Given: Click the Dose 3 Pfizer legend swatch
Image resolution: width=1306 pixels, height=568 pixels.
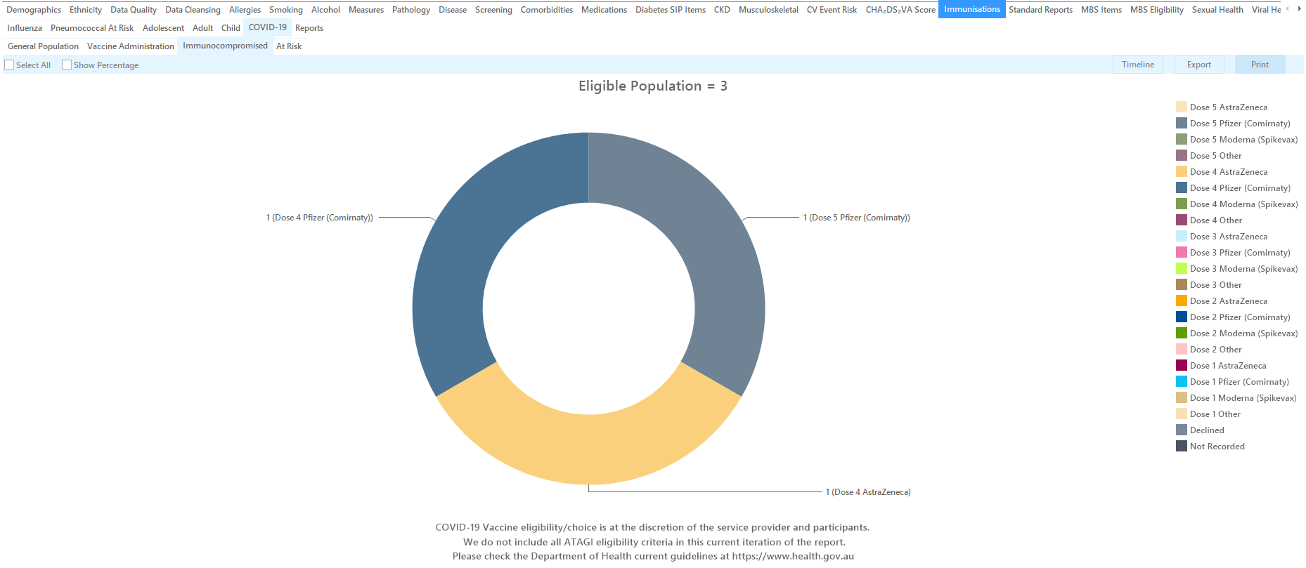Looking at the screenshot, I should point(1182,252).
